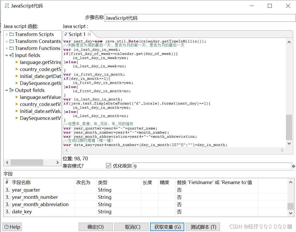This screenshot has height=232, width=296.
Task: Close the Script 1 tab icon
Action: (89, 34)
